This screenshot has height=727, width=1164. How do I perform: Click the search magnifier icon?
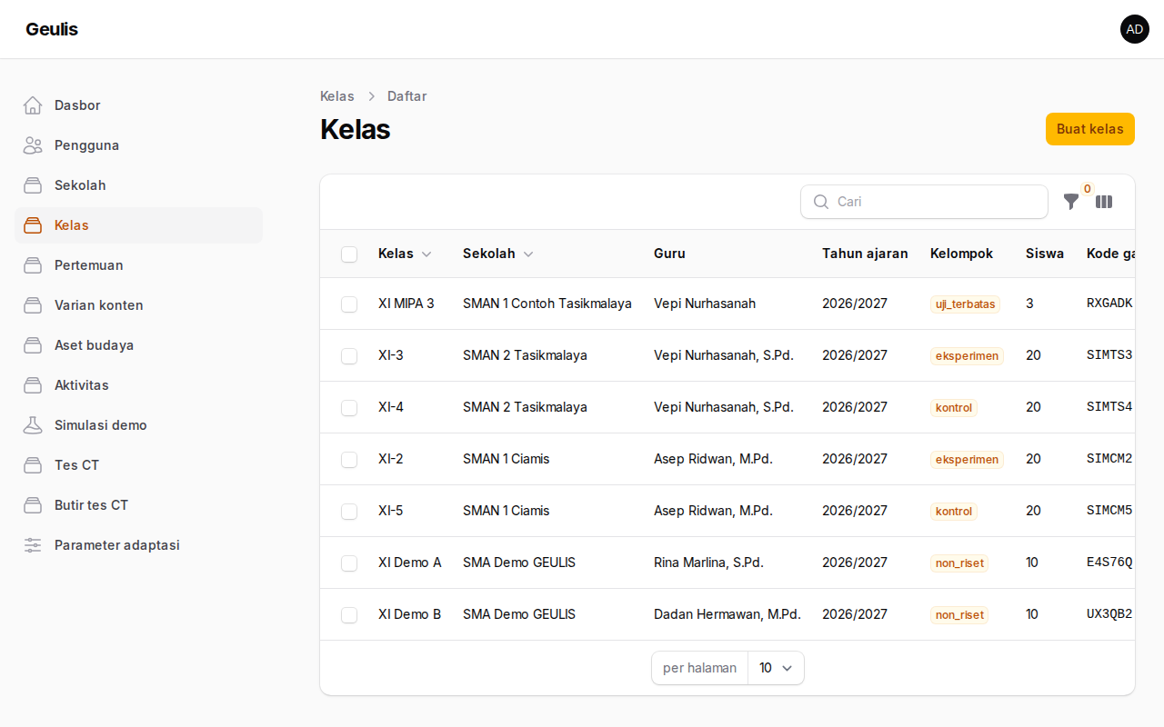click(x=821, y=202)
